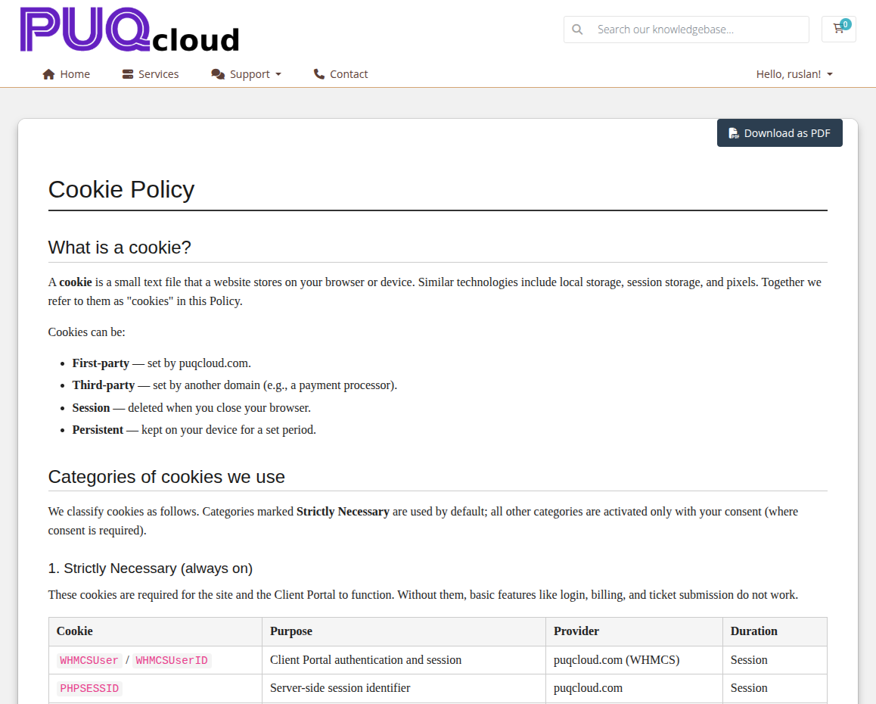876x704 pixels.
Task: Select the WHMCSUser cookie name in the table
Action: [x=89, y=659]
